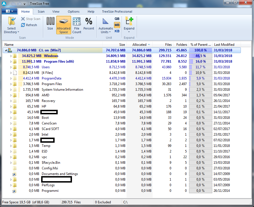Sort by the Folders column header
This screenshot has height=207, width=254.
pos(181,45)
